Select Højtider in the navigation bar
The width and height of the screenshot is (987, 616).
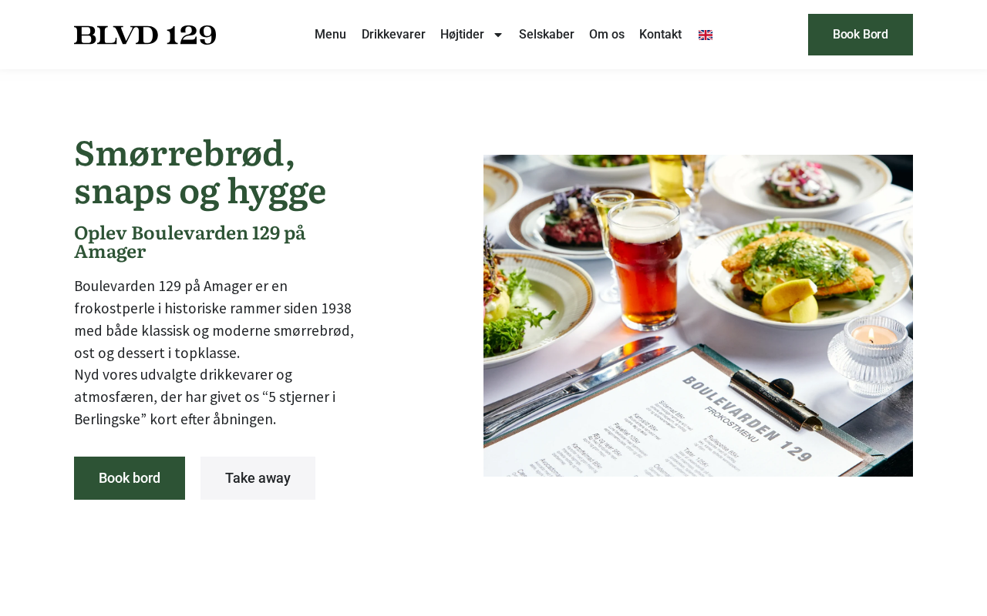pyautogui.click(x=462, y=35)
